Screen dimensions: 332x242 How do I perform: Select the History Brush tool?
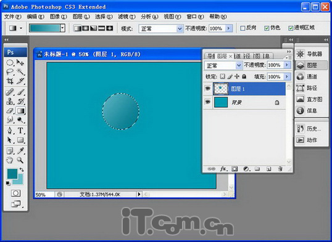(20, 102)
